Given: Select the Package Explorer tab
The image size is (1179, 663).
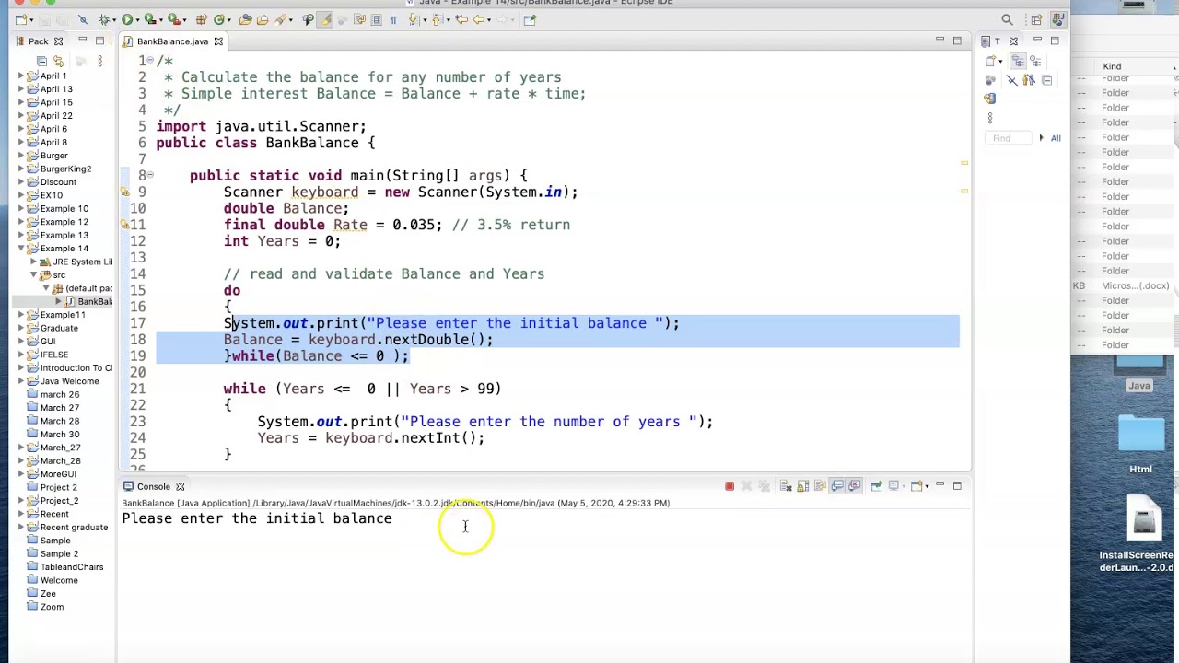Looking at the screenshot, I should [x=38, y=41].
